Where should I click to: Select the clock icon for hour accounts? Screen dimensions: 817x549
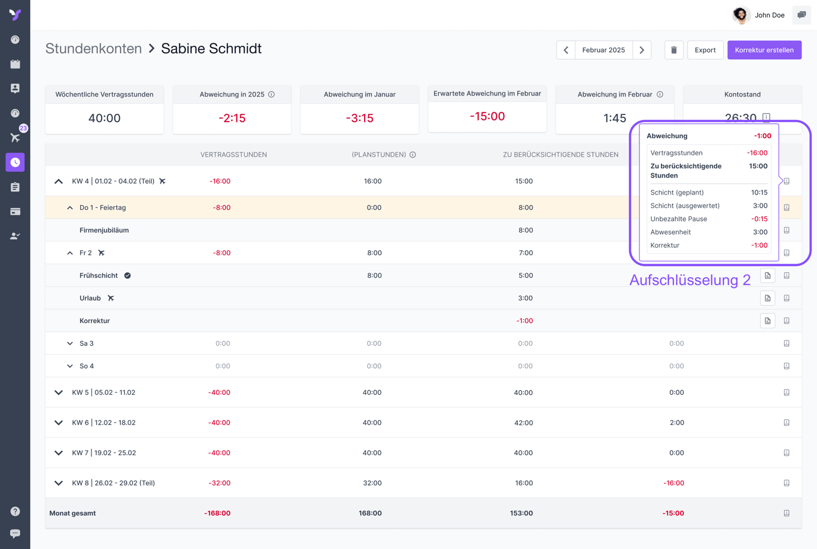pos(15,162)
